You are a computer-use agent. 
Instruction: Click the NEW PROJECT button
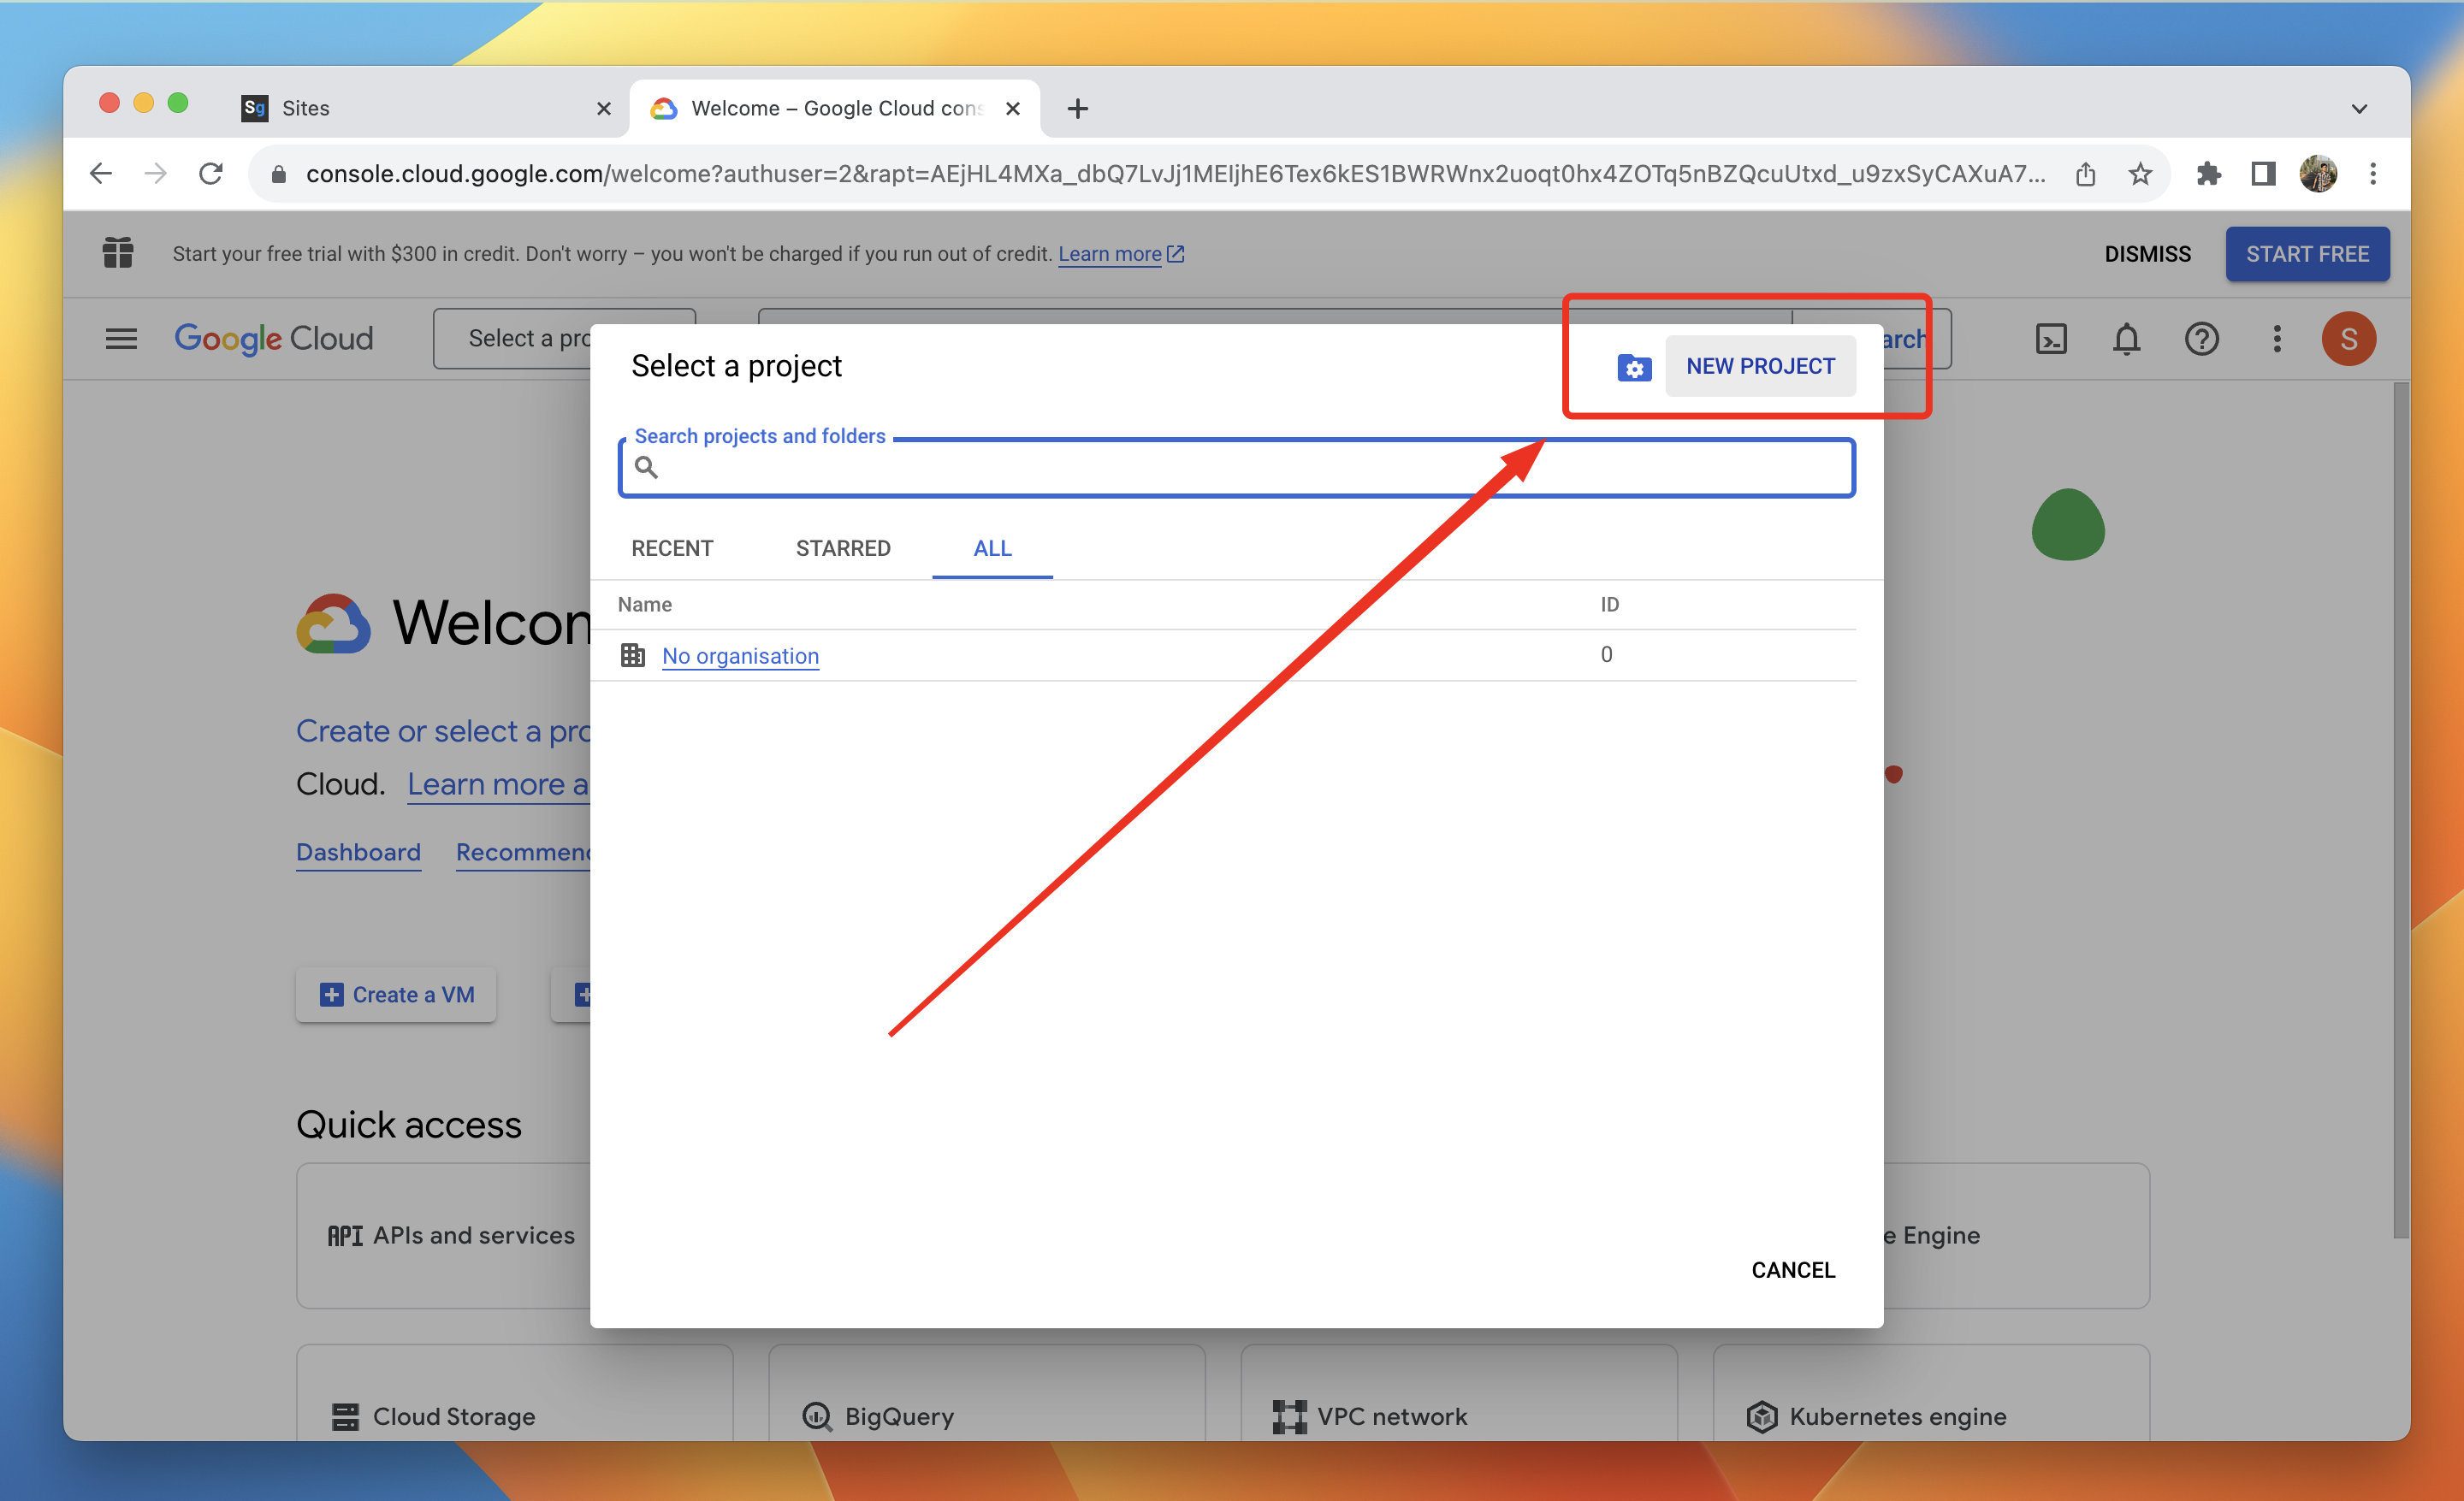(1759, 366)
